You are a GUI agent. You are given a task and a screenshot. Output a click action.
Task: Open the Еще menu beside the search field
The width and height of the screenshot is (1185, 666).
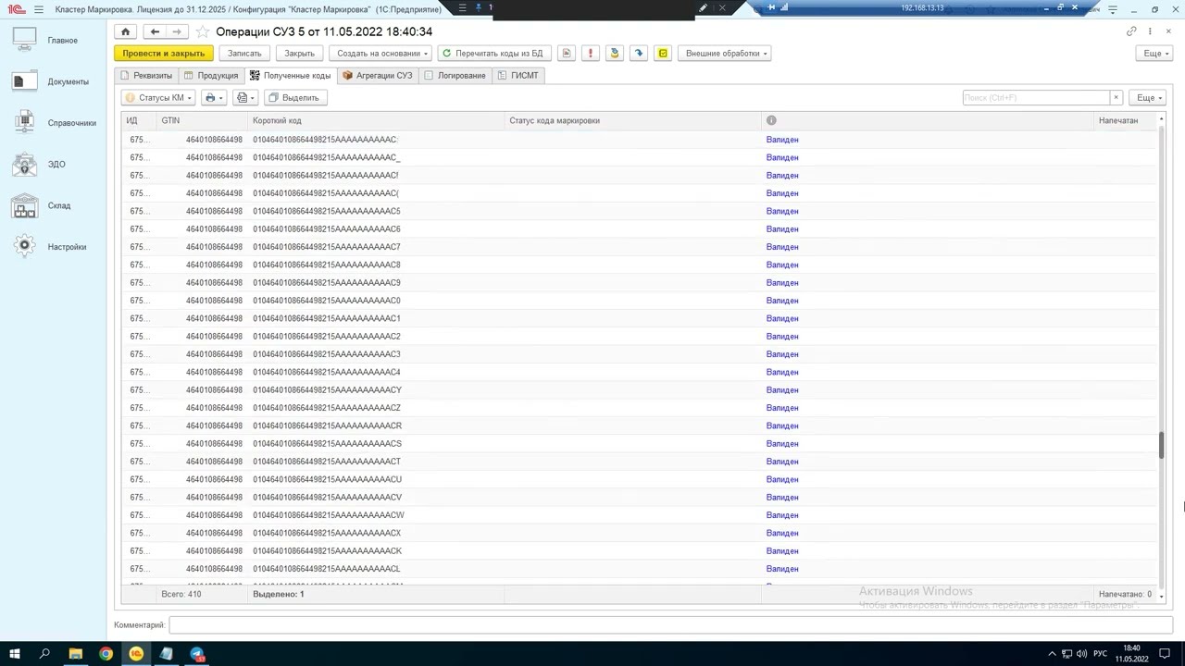(x=1148, y=98)
